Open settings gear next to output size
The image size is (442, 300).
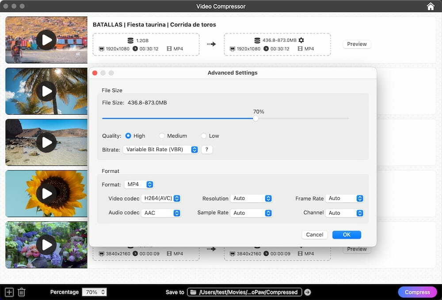(301, 40)
